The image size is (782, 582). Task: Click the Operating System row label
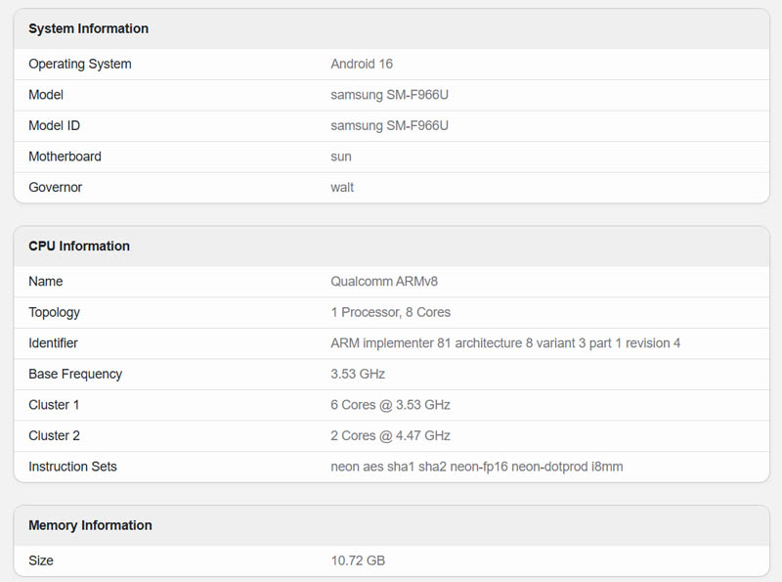pos(80,65)
